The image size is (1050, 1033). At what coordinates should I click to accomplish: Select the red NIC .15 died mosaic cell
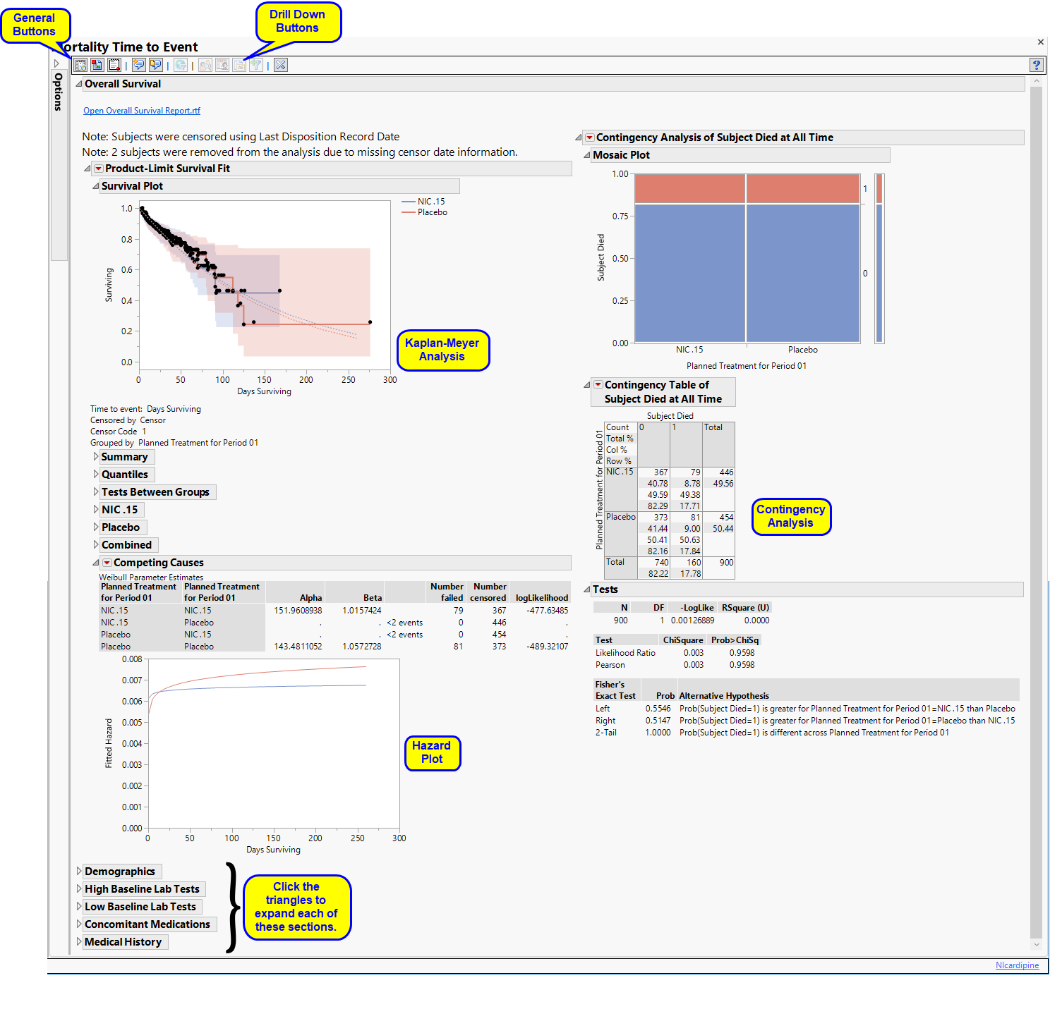pos(690,189)
